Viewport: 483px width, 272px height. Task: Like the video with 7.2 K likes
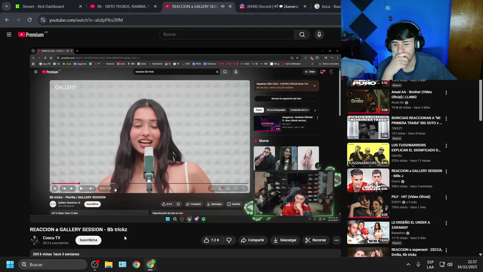point(212,240)
